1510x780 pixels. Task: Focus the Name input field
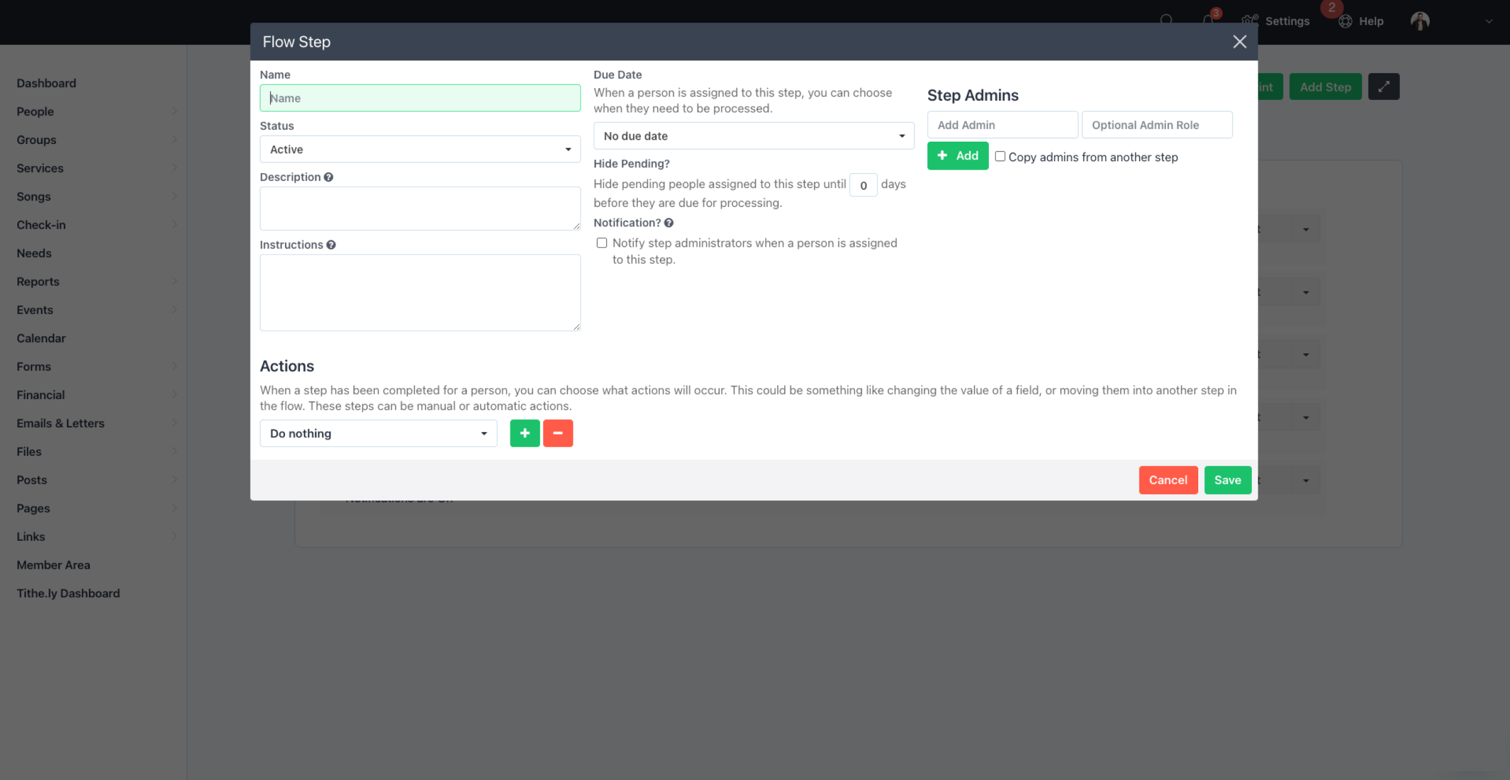pyautogui.click(x=420, y=98)
